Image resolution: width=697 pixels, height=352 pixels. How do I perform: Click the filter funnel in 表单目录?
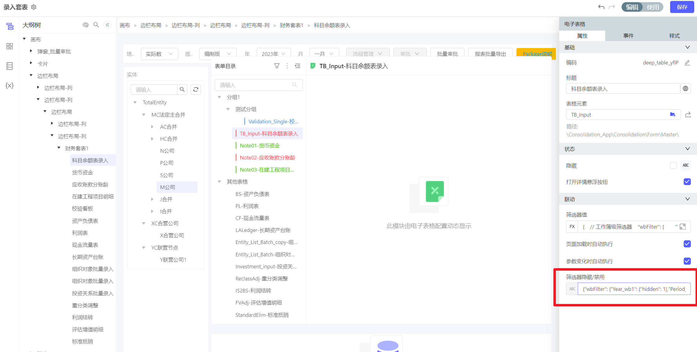pos(277,66)
